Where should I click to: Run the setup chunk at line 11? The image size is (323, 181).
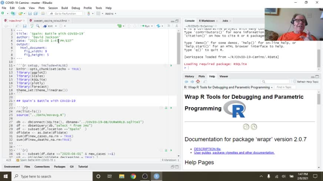tap(171, 65)
